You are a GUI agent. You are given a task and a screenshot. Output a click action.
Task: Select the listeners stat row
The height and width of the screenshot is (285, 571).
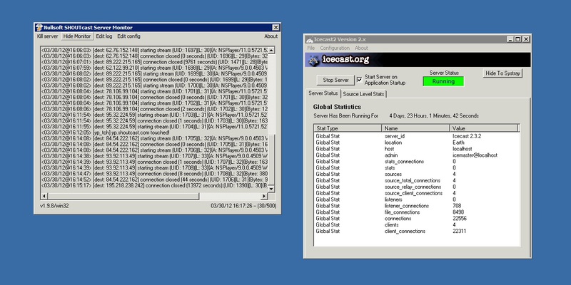(416, 199)
